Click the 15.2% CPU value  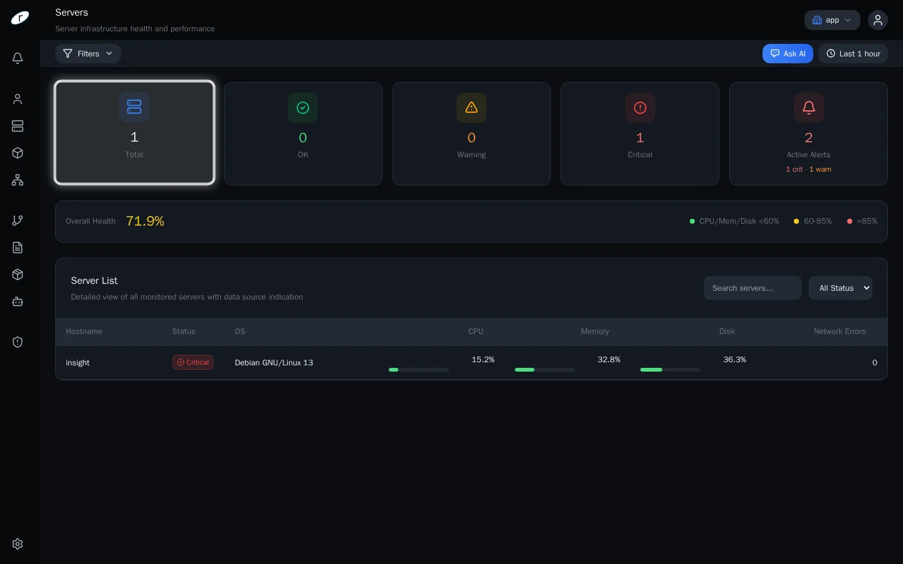click(483, 360)
